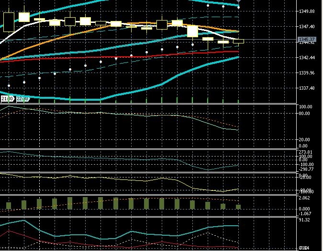323x251 pixels.
Task: Select the 80.00 oscillator level label
Action: coord(304,114)
